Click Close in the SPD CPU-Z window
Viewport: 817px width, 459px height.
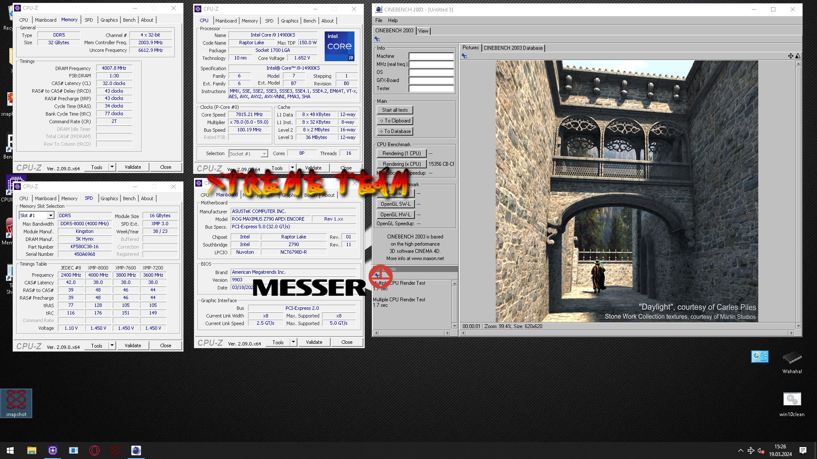point(166,346)
